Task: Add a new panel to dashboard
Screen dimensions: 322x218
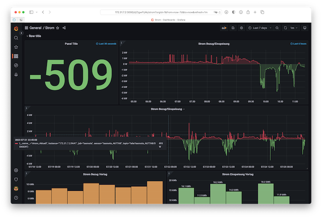Action: (224, 28)
